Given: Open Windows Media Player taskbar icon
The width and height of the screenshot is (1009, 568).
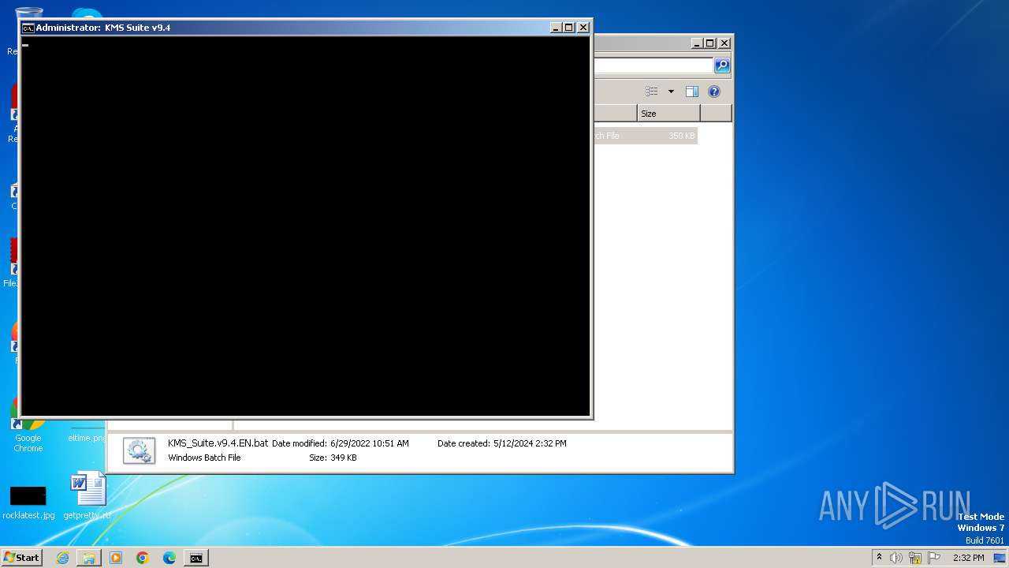Looking at the screenshot, I should point(116,558).
